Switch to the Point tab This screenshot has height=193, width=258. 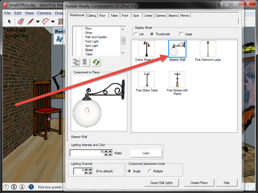[x=125, y=15]
